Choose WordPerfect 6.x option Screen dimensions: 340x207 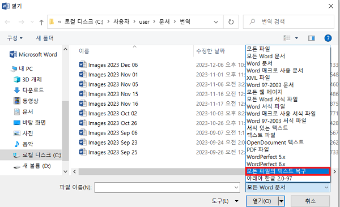pyautogui.click(x=288, y=164)
